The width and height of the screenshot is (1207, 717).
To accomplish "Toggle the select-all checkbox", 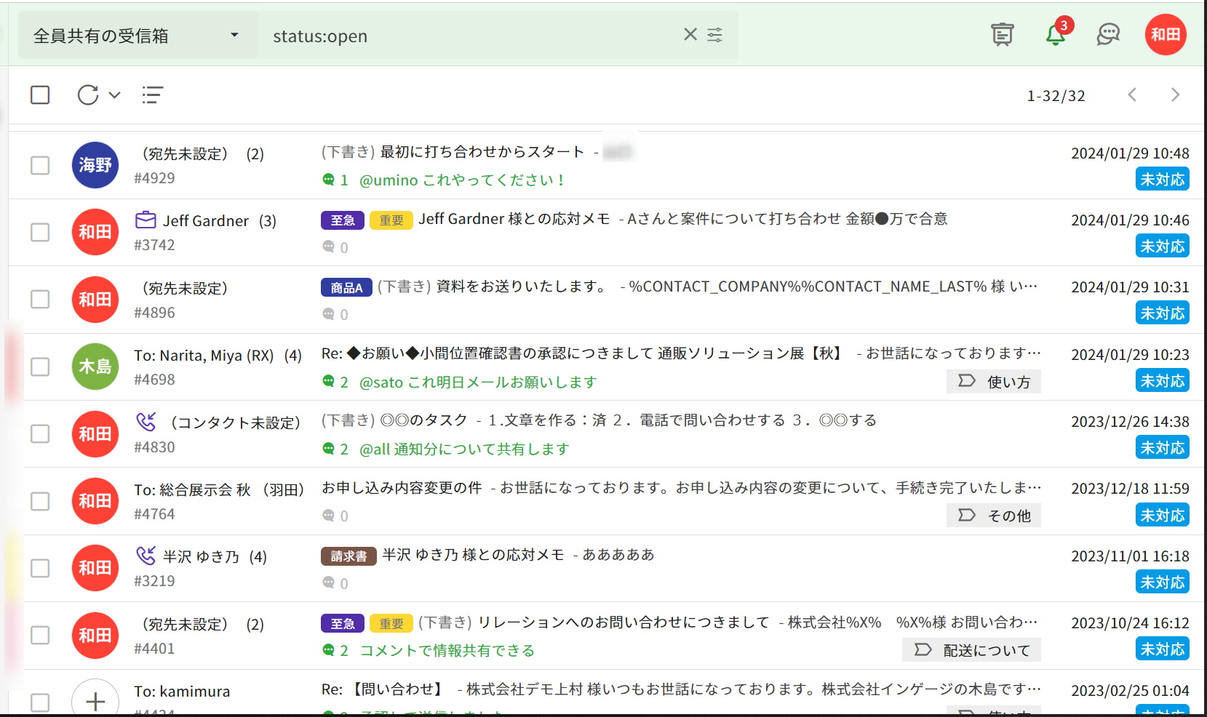I will pos(40,95).
